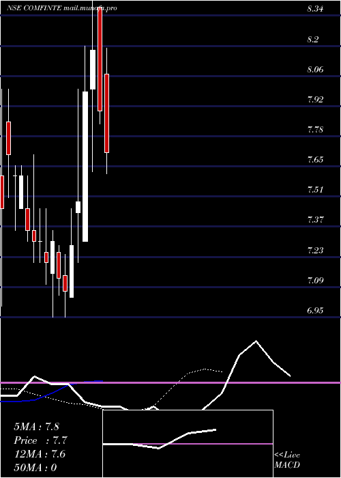Click the NSE COMFINTE chart title
The width and height of the screenshot is (341, 478).
click(62, 8)
